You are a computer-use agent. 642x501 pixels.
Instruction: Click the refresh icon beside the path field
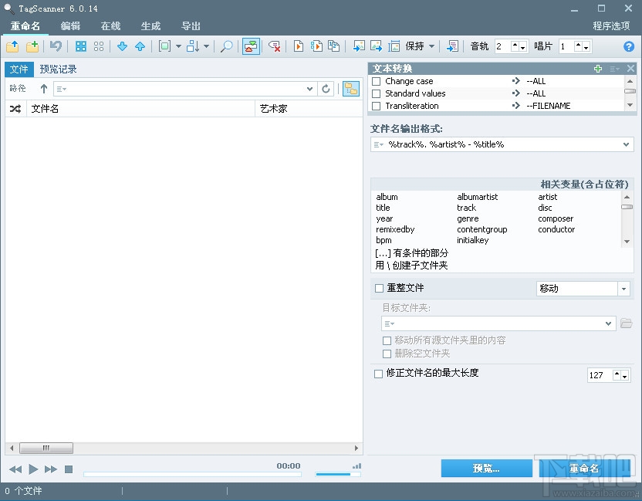click(x=326, y=89)
